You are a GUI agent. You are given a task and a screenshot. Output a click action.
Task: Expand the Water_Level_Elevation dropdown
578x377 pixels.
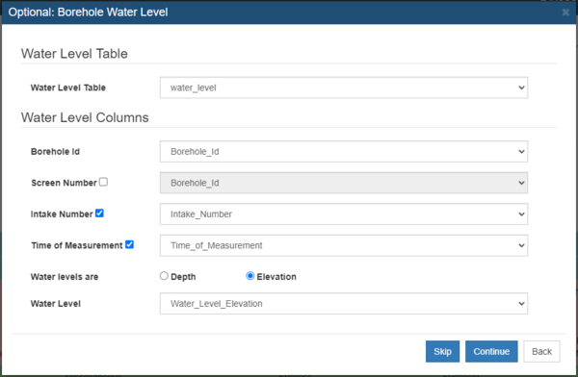(x=344, y=303)
